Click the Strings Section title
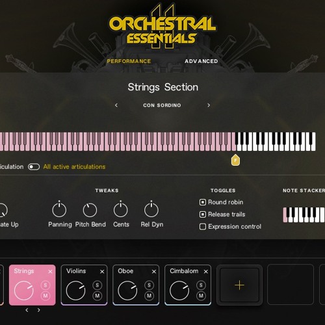The width and height of the screenshot is (325, 325). tap(163, 87)
